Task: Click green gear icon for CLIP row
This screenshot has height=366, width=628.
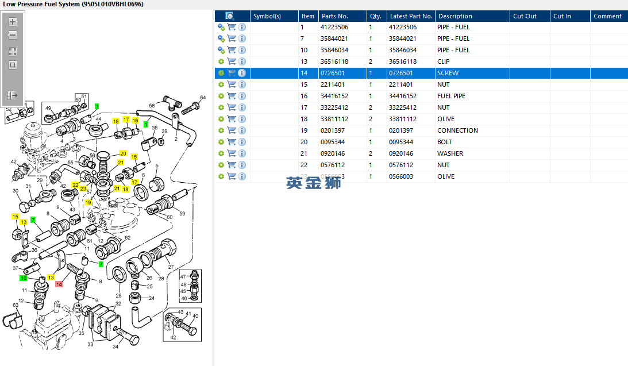Action: [x=221, y=61]
